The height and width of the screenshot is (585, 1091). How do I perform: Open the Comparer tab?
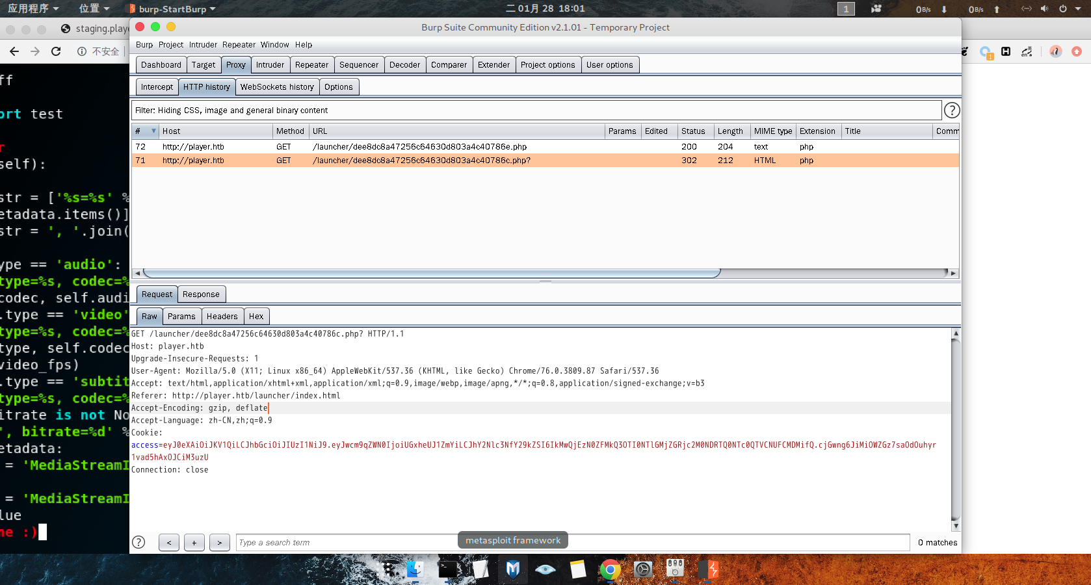449,65
